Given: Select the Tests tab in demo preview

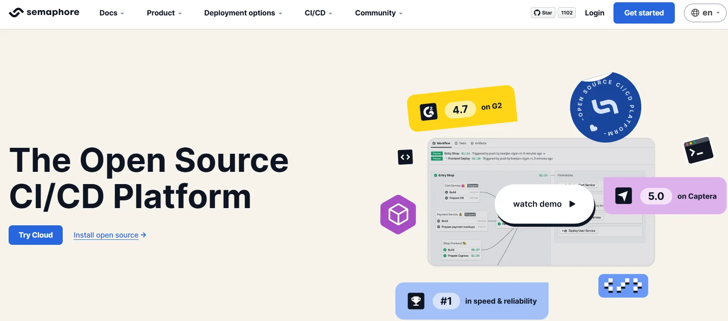Looking at the screenshot, I should click(x=460, y=143).
